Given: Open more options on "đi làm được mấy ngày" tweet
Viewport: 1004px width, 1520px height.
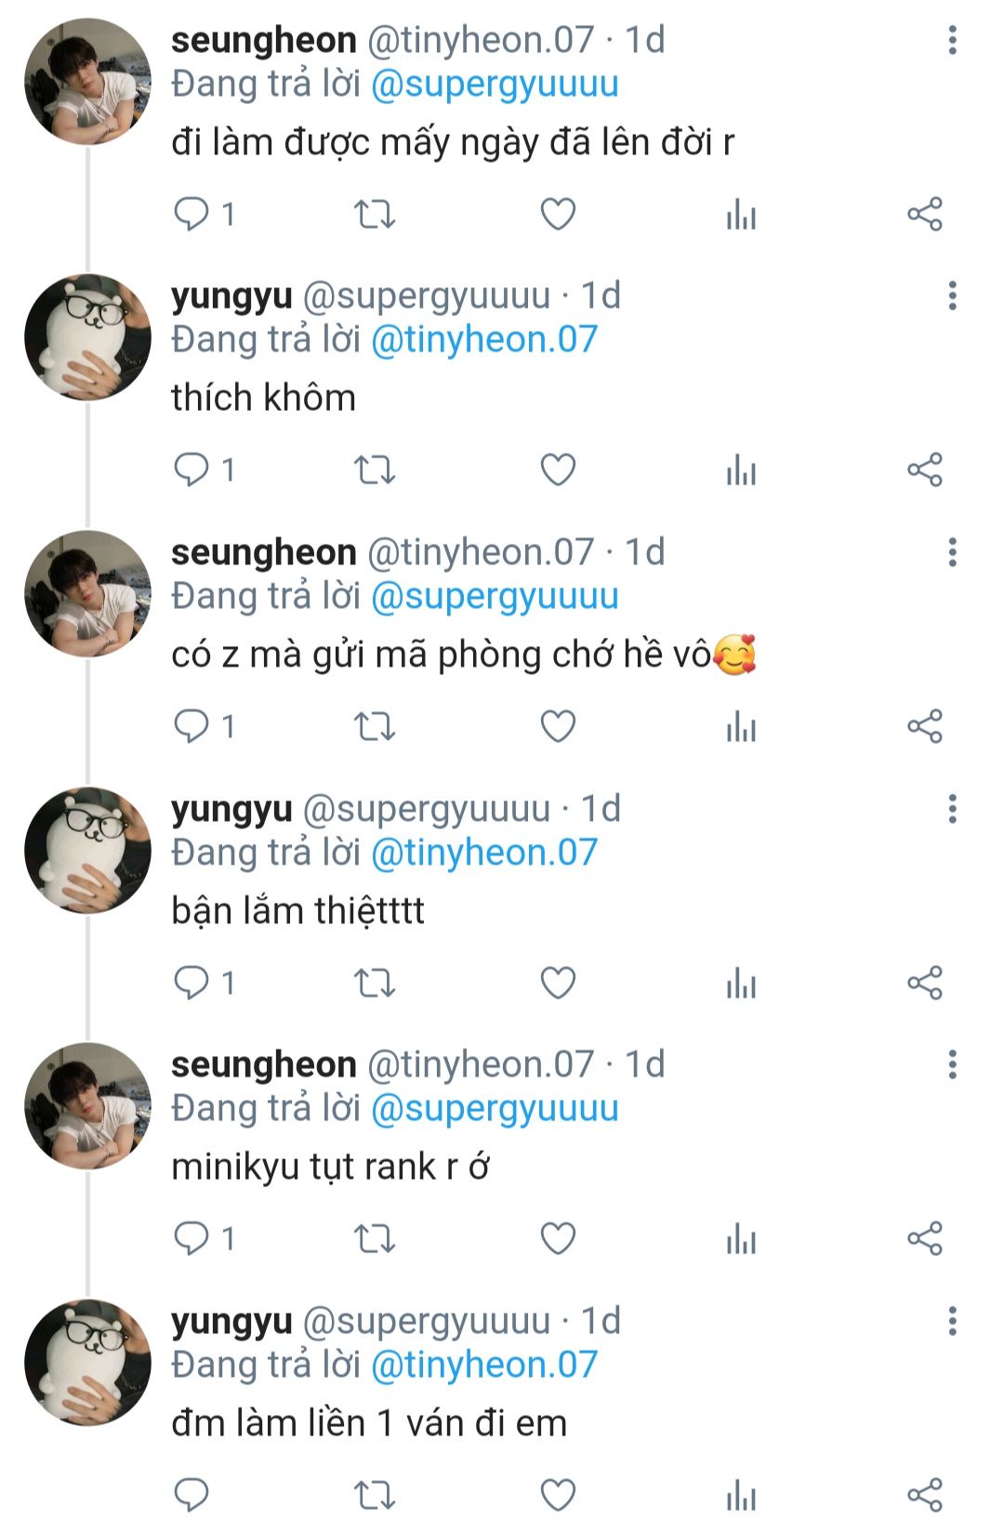Looking at the screenshot, I should click(952, 40).
